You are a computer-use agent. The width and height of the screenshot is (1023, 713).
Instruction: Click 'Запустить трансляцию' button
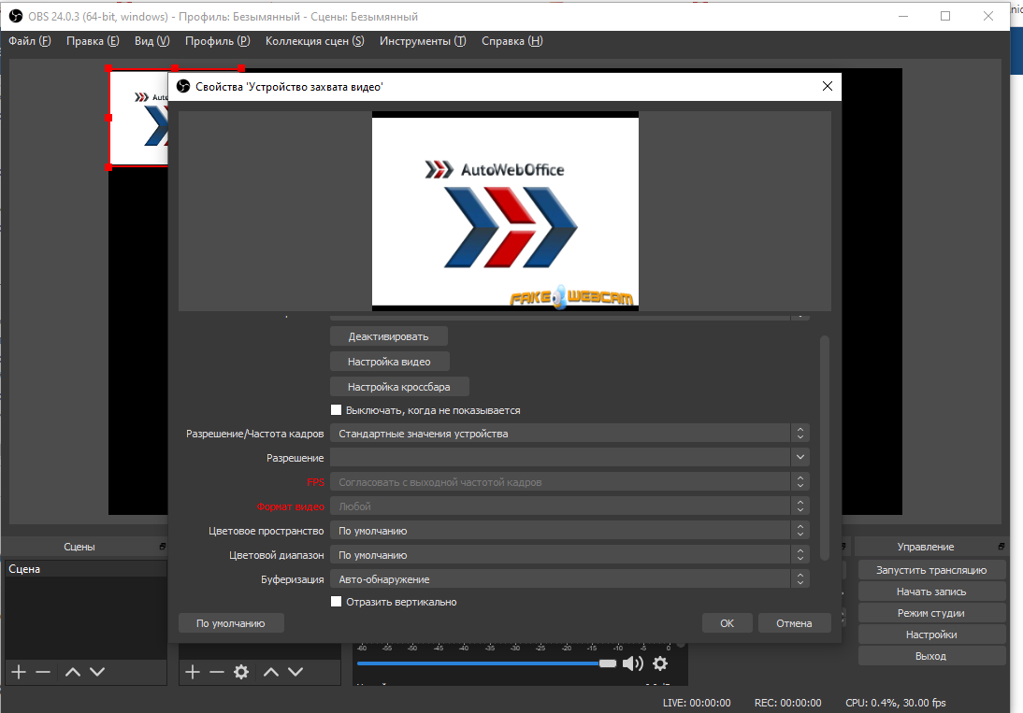931,570
